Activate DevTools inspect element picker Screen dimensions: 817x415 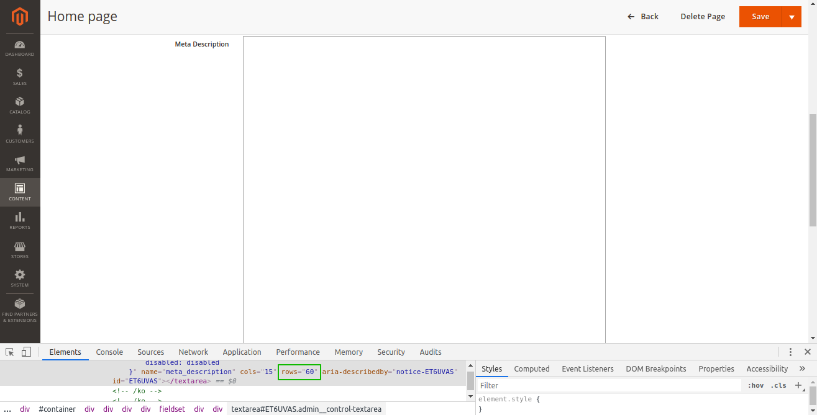point(10,352)
